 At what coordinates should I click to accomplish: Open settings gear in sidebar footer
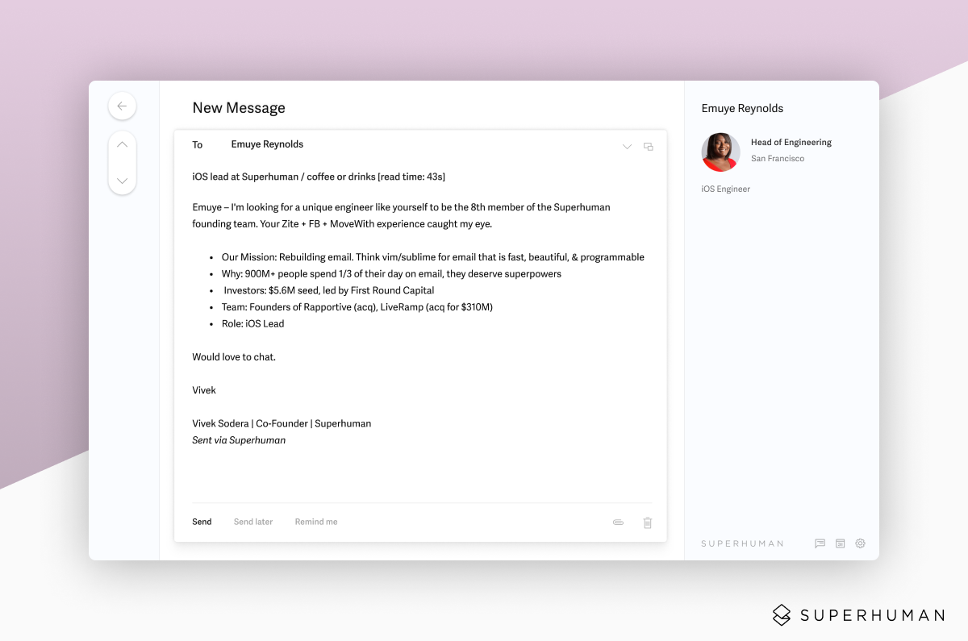[860, 543]
